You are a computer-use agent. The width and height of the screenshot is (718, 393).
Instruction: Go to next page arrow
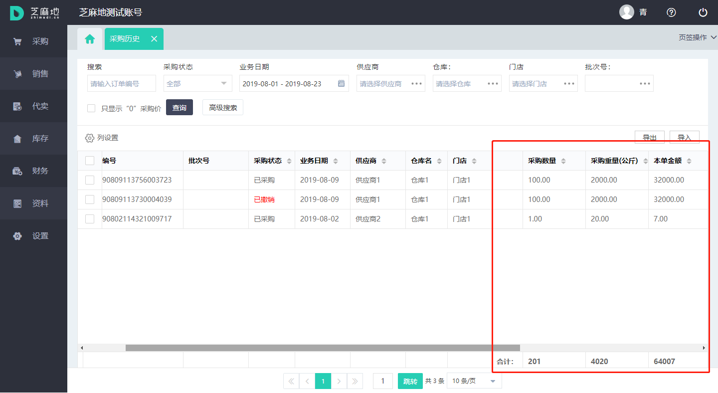point(339,381)
